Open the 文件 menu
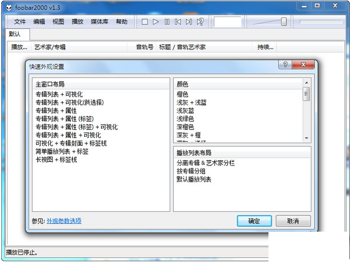Viewport: 351px width, 263px height. [x=20, y=21]
